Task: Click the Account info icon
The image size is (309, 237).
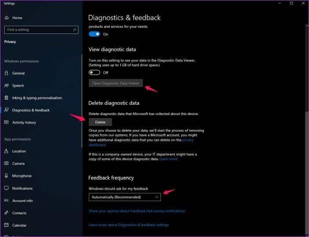Action: [x=6, y=201]
